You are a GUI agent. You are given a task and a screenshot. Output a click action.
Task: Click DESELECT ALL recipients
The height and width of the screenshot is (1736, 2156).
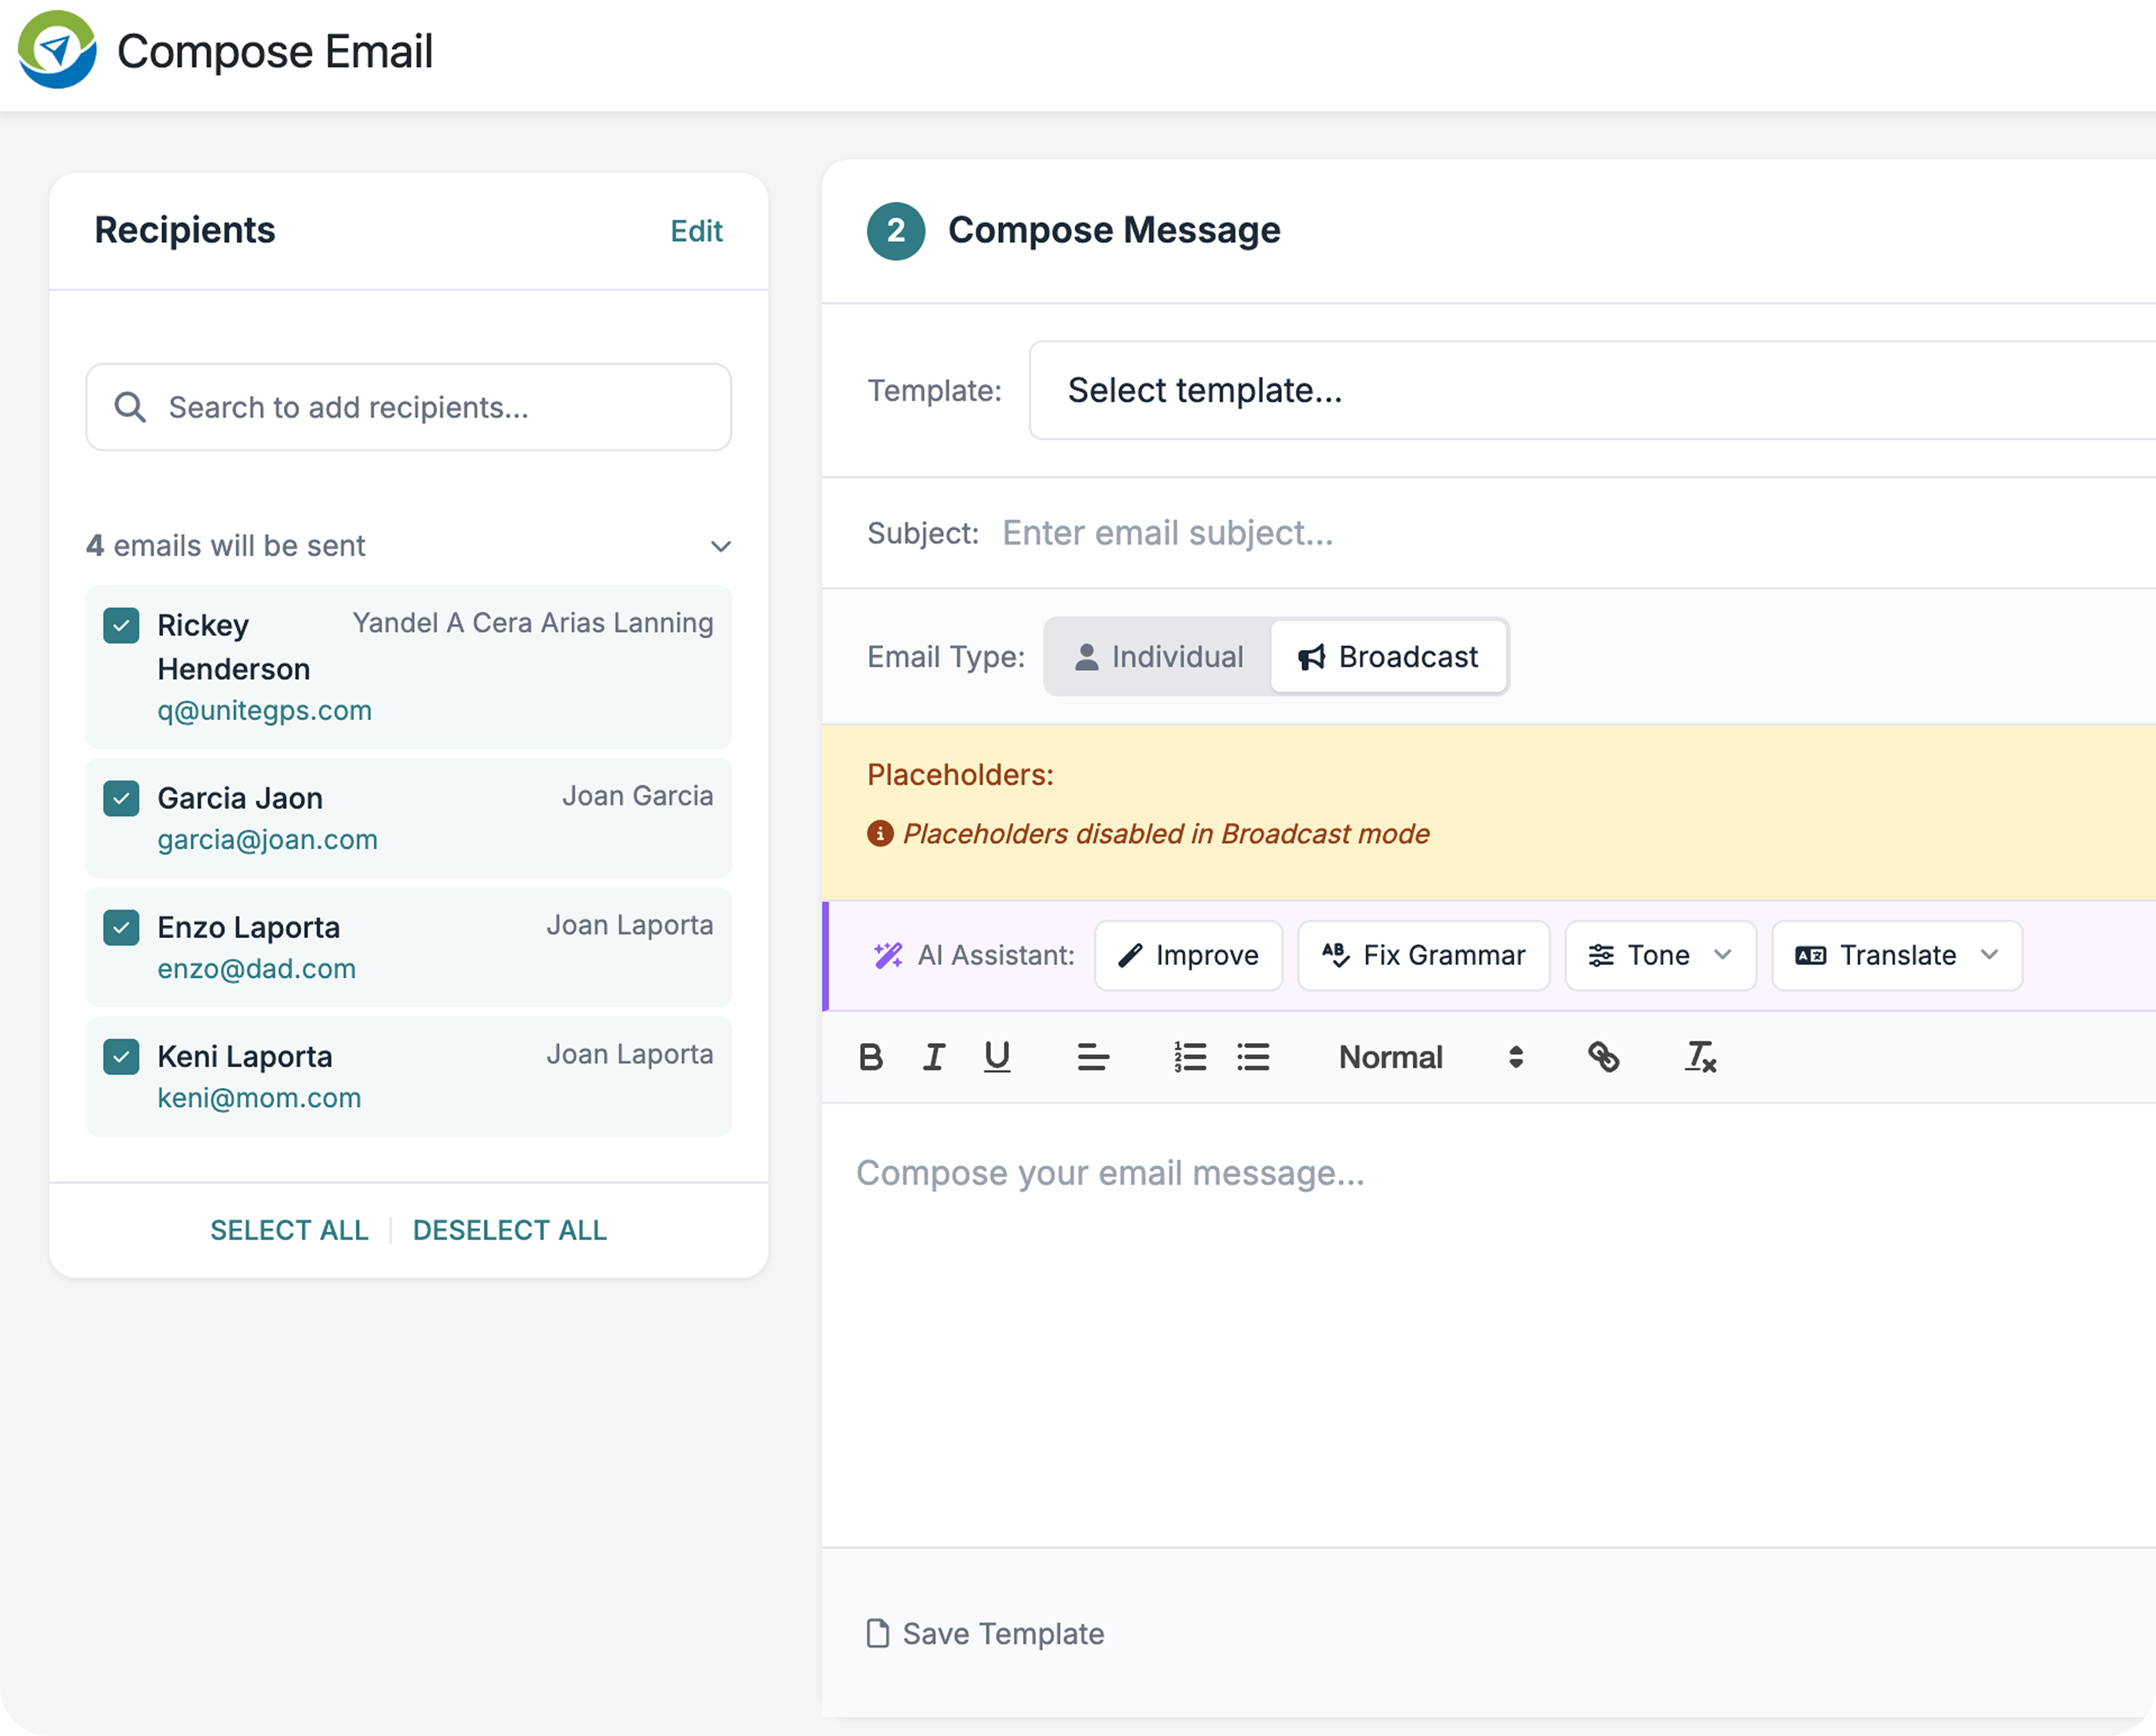[510, 1230]
